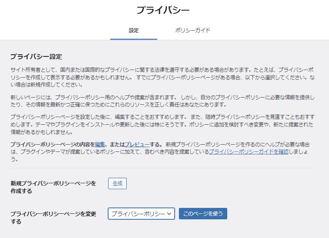The image size is (329, 238).
Task: Open the ポリシーガイド tab
Action: click(192, 31)
